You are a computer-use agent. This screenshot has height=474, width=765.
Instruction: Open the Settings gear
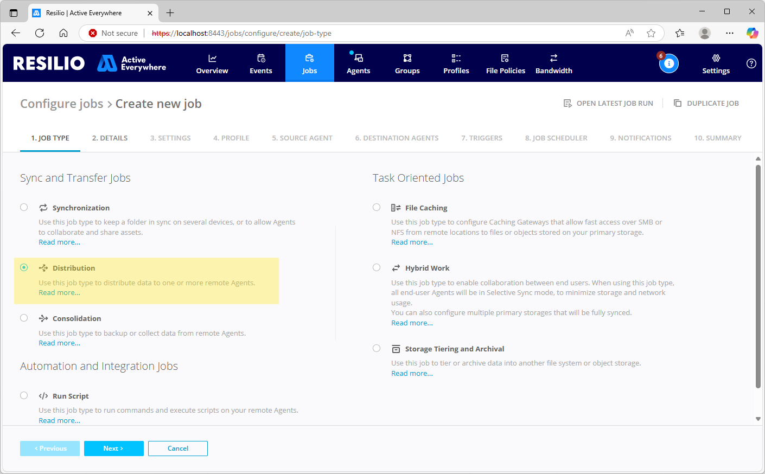(716, 63)
